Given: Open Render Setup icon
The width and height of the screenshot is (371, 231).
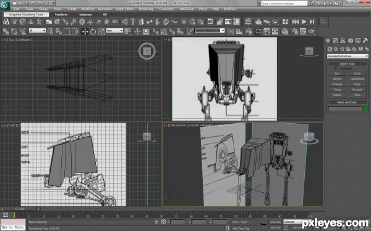Looking at the screenshot, I should [295, 31].
